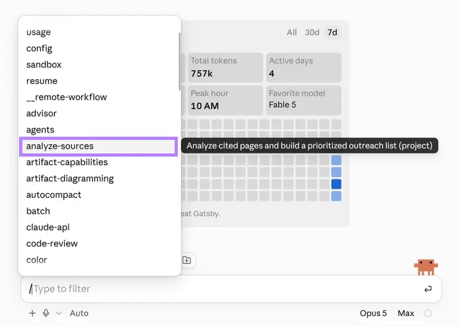Click the command list scrollbar

[180, 61]
